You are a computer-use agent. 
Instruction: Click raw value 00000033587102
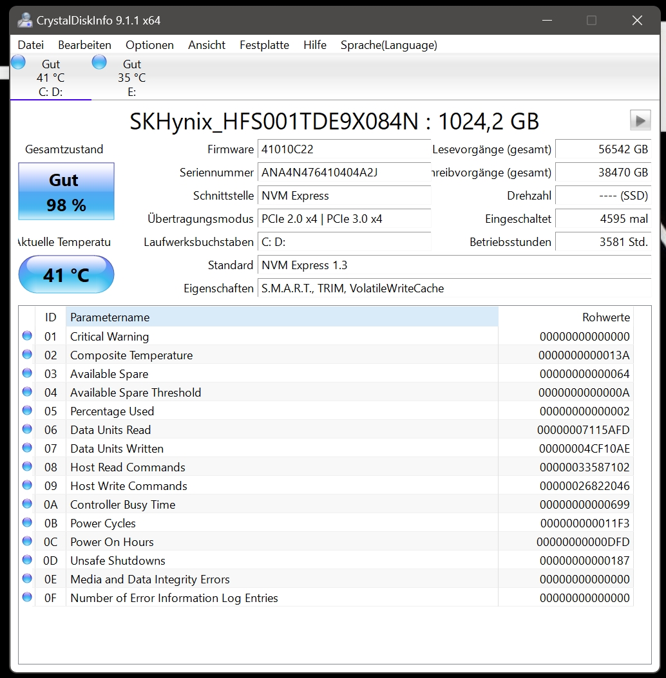584,467
